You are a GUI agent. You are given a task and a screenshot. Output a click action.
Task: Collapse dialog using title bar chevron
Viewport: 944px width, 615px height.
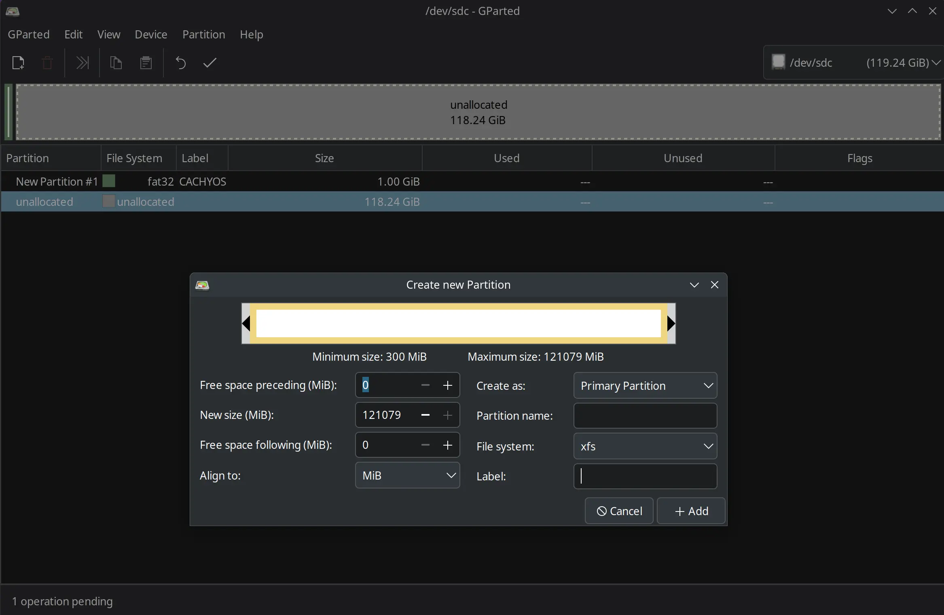(x=694, y=285)
